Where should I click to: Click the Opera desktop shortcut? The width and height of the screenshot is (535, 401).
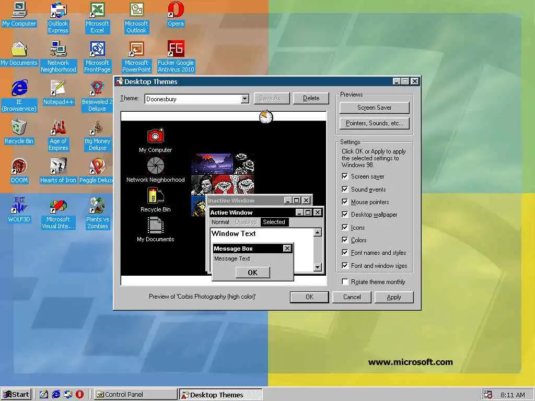point(176,14)
